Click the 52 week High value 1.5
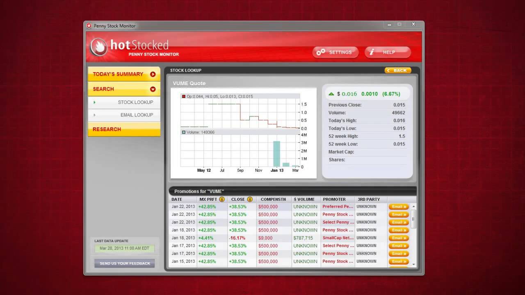525x295 pixels. (x=402, y=136)
